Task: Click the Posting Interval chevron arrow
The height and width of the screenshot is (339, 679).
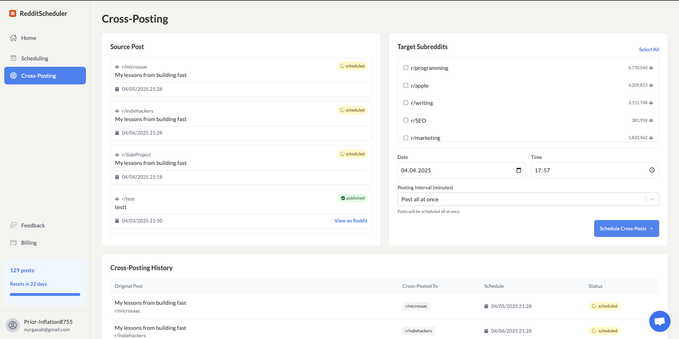Action: (652, 199)
